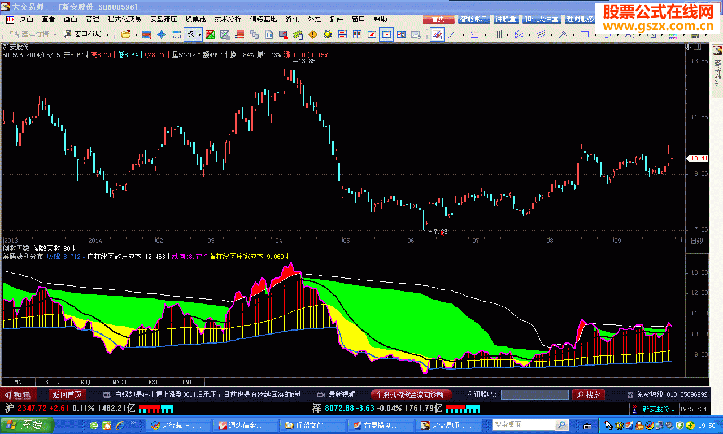
Task: Select the parallel vertical lines tool
Action: (497, 34)
